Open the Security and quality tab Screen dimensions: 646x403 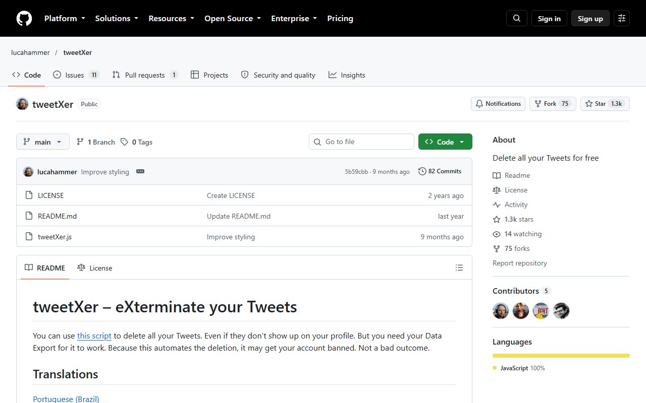278,75
